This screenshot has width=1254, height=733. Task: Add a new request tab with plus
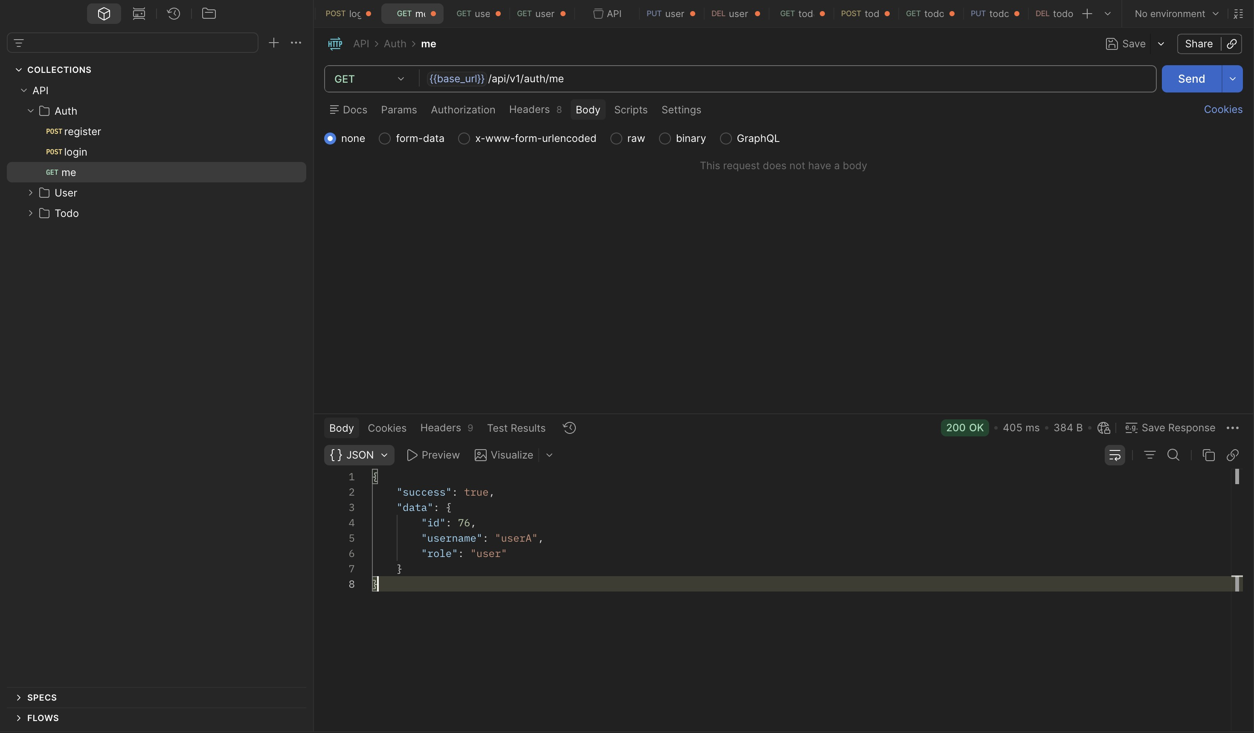click(1087, 14)
